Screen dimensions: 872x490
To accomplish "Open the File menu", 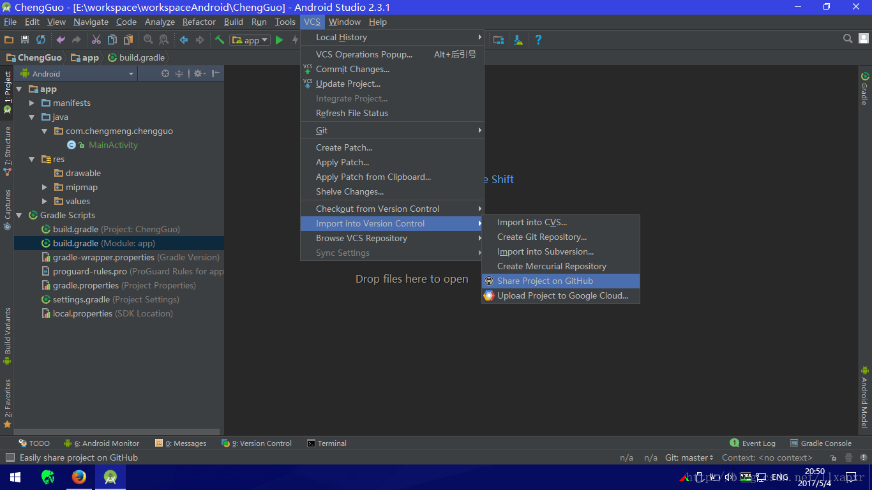I will point(10,22).
